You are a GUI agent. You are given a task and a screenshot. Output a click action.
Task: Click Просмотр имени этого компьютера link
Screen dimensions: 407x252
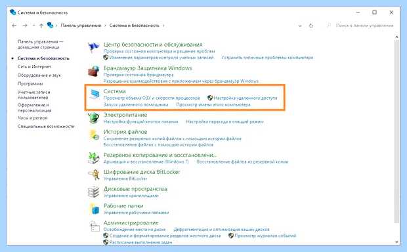click(x=213, y=104)
